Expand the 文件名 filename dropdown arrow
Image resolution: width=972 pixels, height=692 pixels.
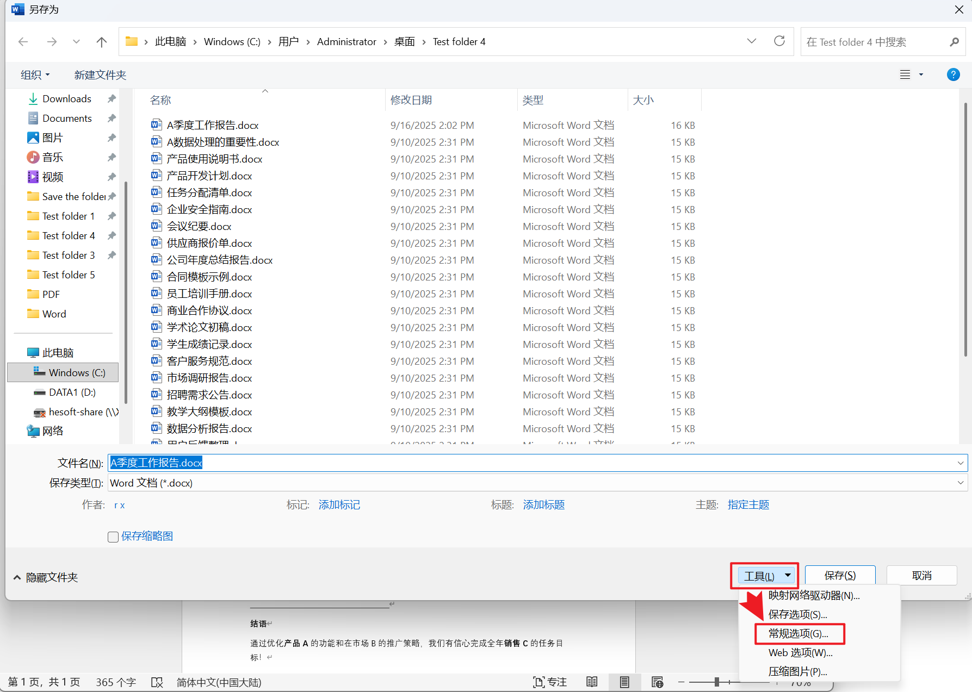(959, 463)
